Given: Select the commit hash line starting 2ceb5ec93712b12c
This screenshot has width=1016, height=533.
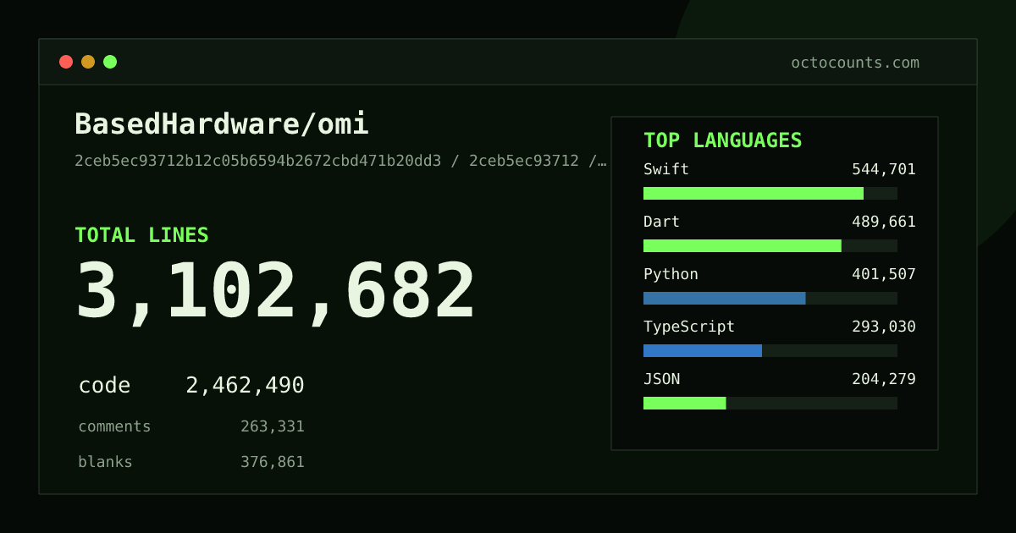Looking at the screenshot, I should tap(341, 161).
